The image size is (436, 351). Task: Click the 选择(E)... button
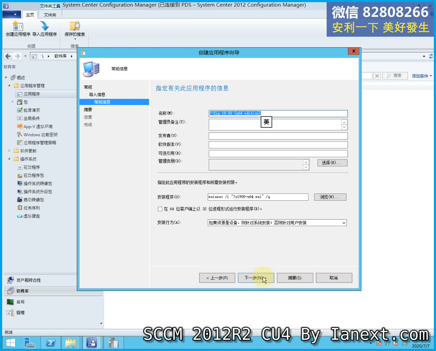pos(332,163)
